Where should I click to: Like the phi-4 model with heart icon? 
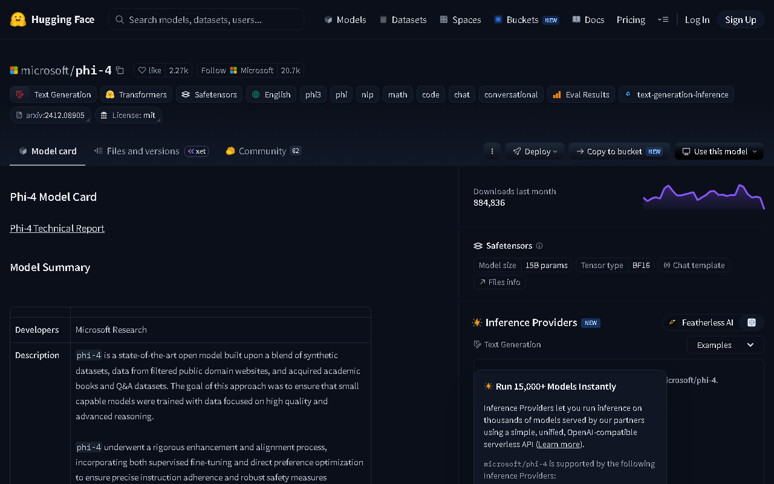click(149, 70)
